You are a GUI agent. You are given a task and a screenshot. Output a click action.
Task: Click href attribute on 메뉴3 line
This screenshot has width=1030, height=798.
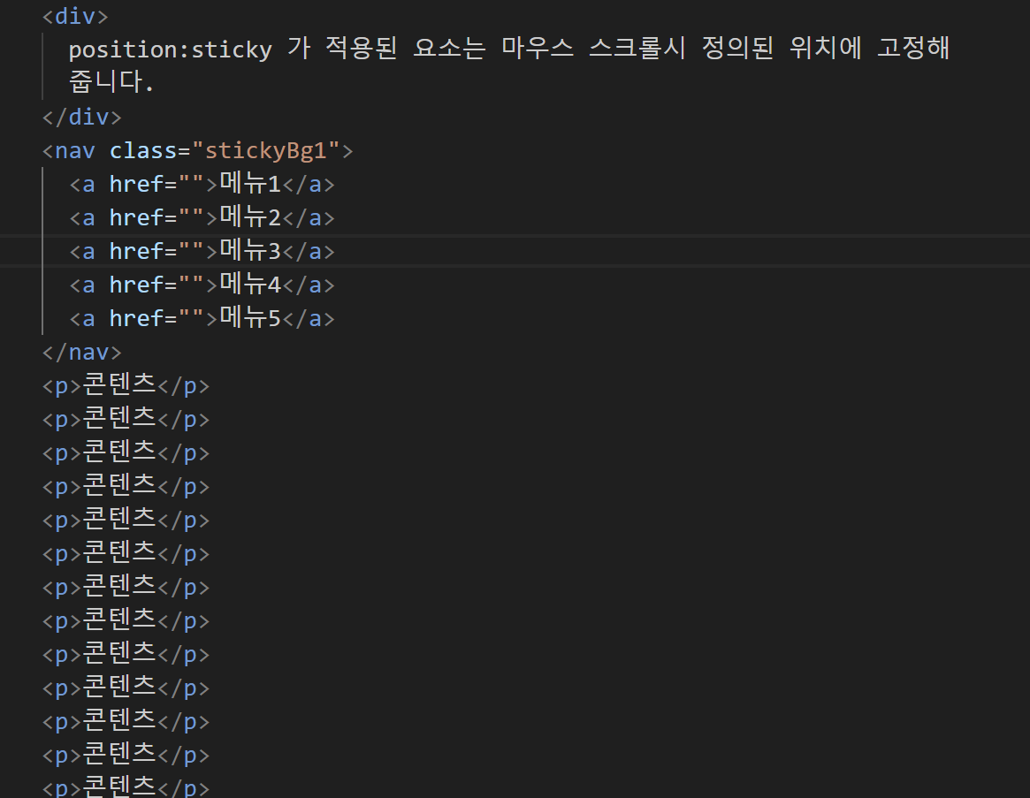point(136,251)
